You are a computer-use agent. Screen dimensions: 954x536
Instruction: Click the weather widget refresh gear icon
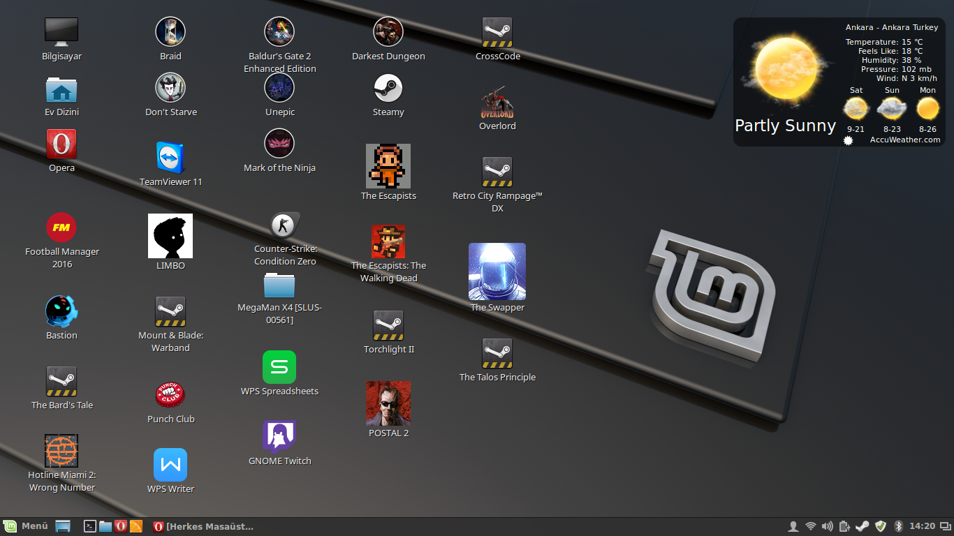849,140
